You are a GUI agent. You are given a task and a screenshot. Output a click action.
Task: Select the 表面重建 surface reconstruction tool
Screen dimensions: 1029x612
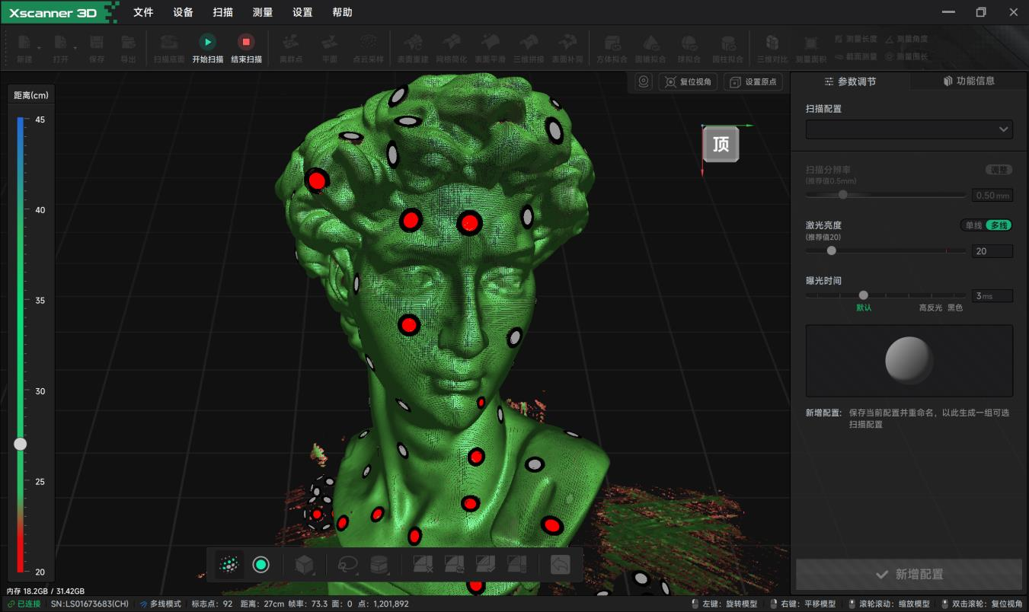pos(414,48)
